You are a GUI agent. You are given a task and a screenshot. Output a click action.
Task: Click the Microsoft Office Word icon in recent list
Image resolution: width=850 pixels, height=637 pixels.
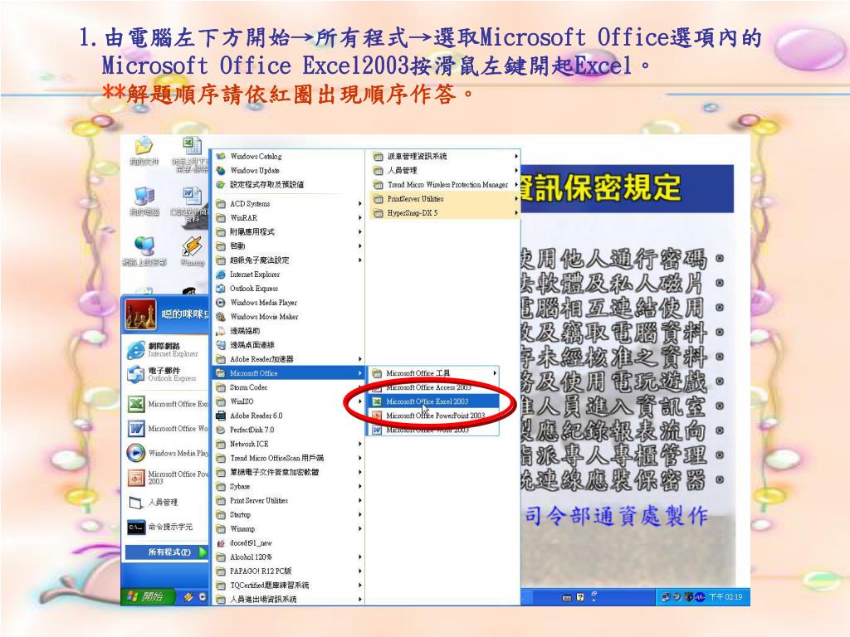[135, 429]
